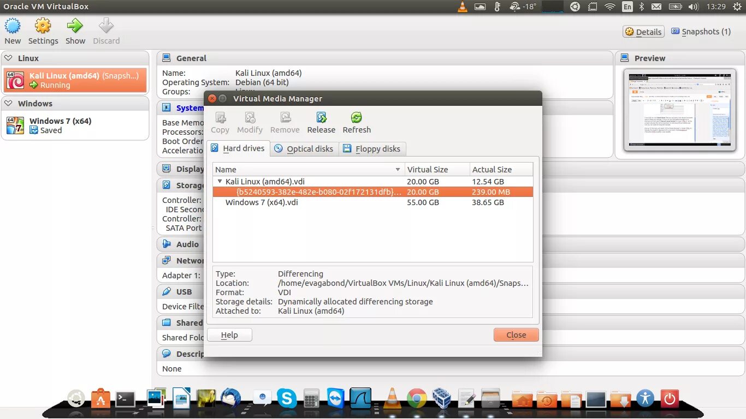Launch Wireshark from the dock
This screenshot has height=419, width=746.
(360, 398)
